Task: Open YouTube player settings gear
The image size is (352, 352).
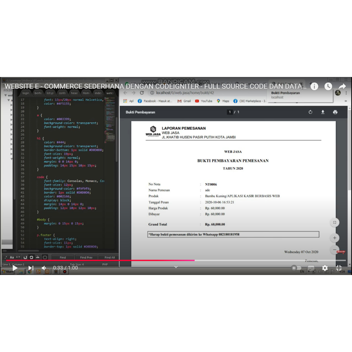Action: point(325,268)
